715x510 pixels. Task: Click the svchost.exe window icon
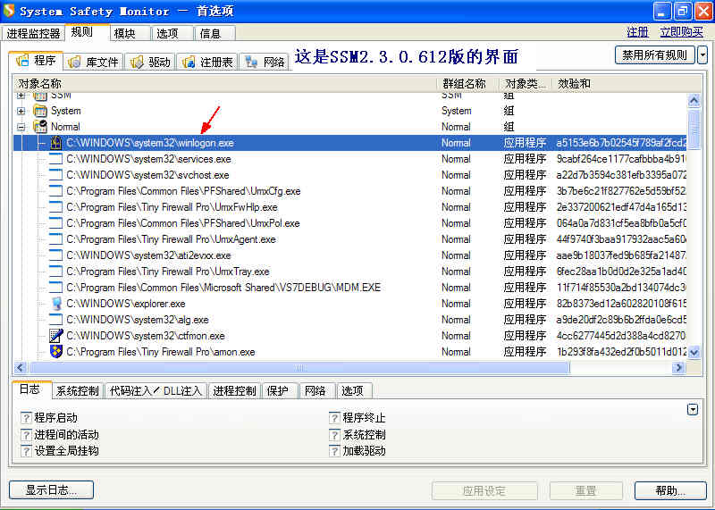(55, 174)
